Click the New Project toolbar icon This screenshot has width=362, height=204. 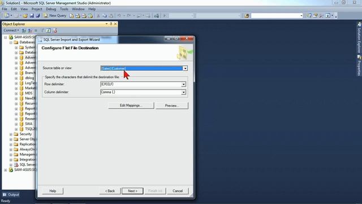click(x=7, y=15)
